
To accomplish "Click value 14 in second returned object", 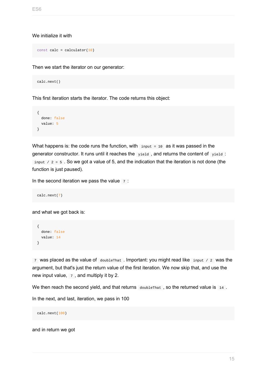I will click(58, 237).
